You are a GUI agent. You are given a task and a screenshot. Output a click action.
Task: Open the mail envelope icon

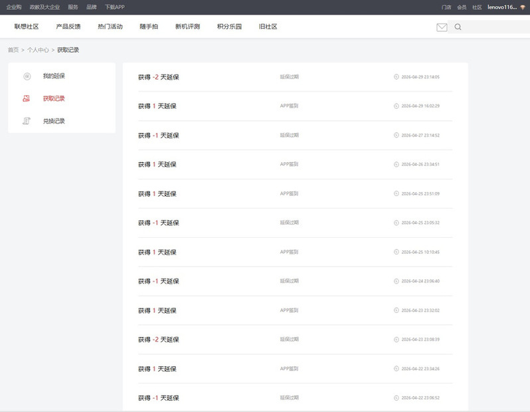pyautogui.click(x=442, y=27)
